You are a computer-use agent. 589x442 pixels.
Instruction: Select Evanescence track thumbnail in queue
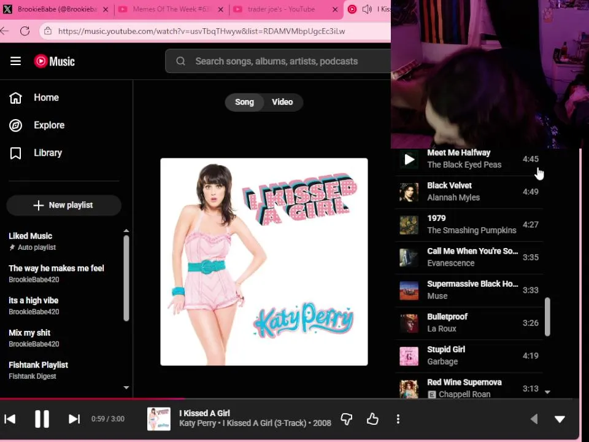click(409, 257)
